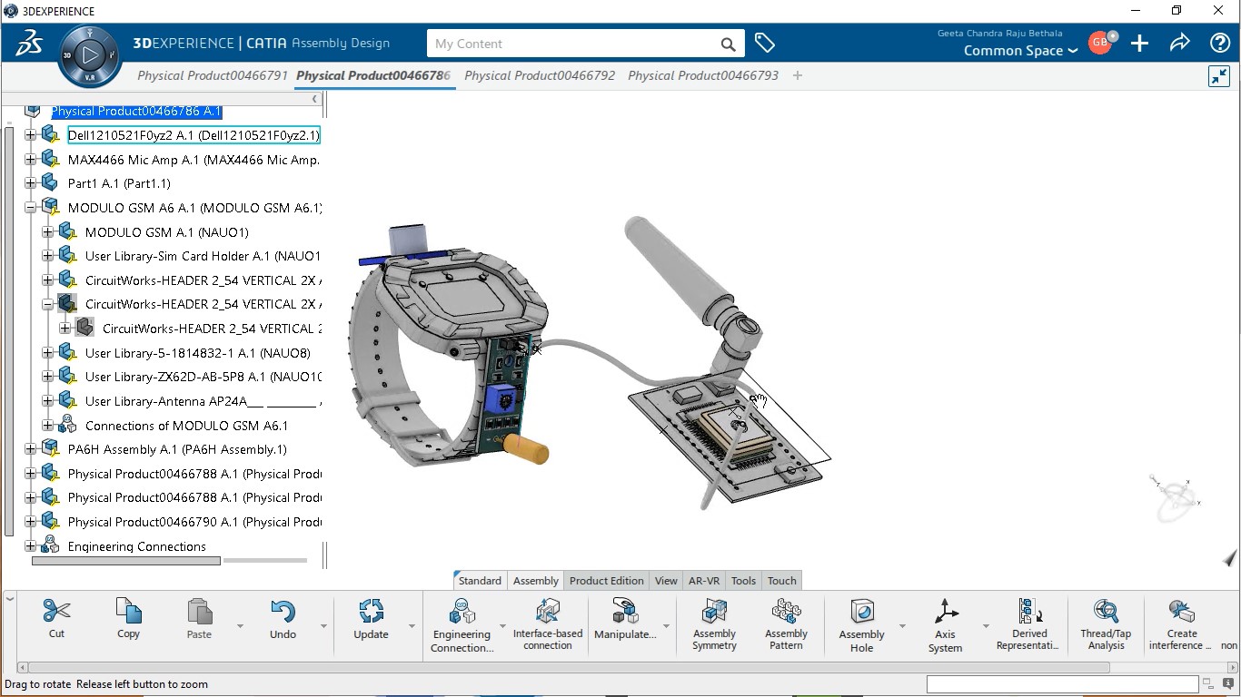Select User Library-Antenna AP24A item
This screenshot has height=697, width=1241.
pyautogui.click(x=203, y=401)
